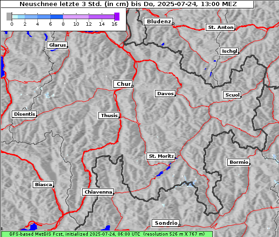Screen dimensions: 279x237
Task: Click the legend value 8
Action: click(x=63, y=24)
